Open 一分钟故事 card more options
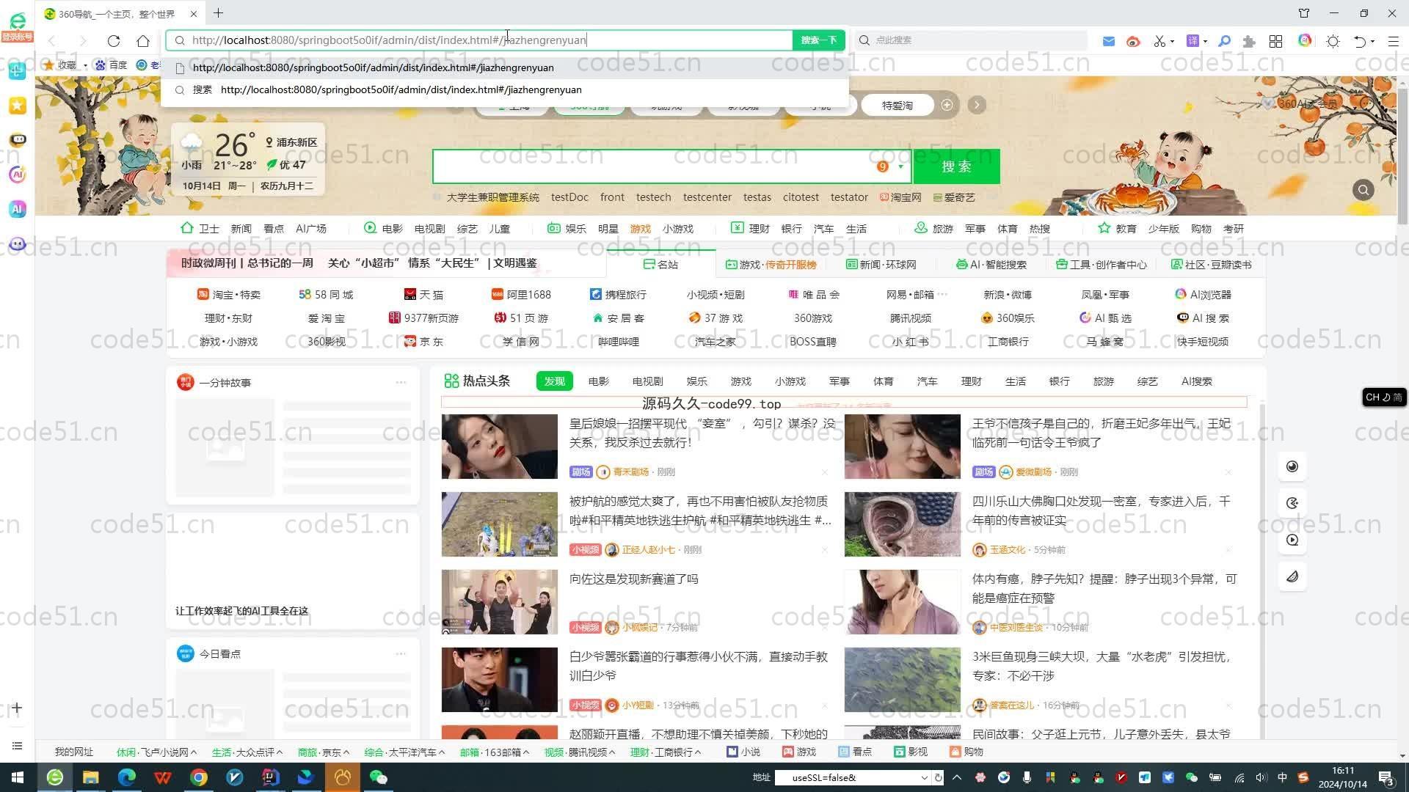 pyautogui.click(x=401, y=382)
